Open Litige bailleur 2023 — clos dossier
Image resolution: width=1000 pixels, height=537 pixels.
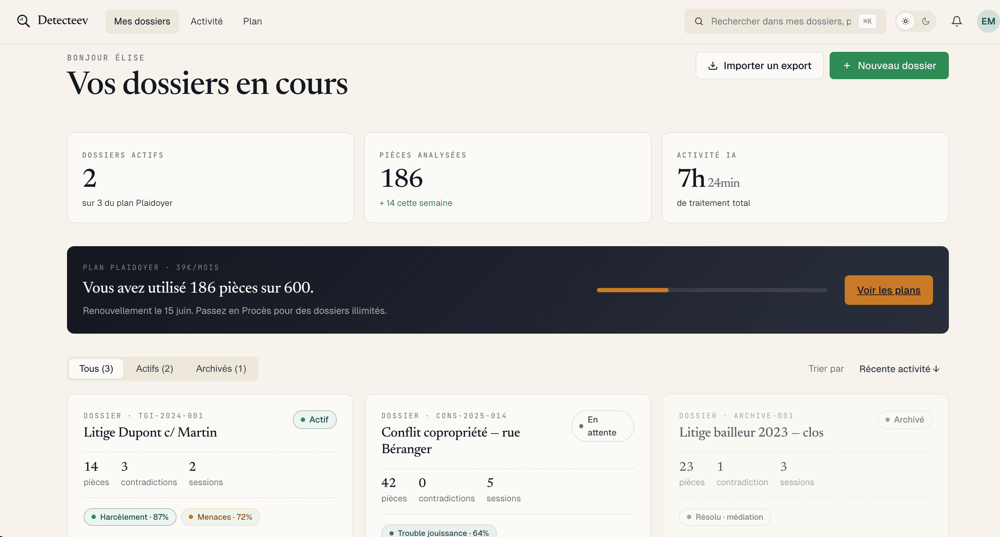(751, 432)
